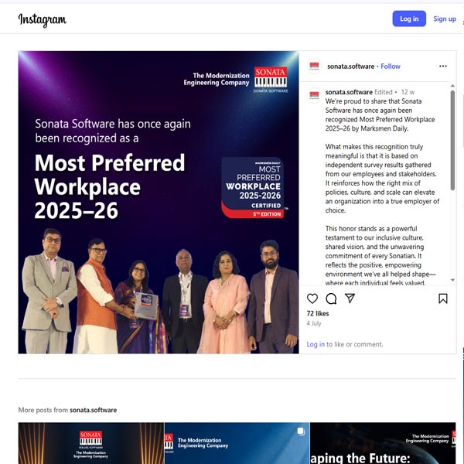The image size is (464, 464).
Task: Save the post with the bookmark icon
Action: pos(442,299)
